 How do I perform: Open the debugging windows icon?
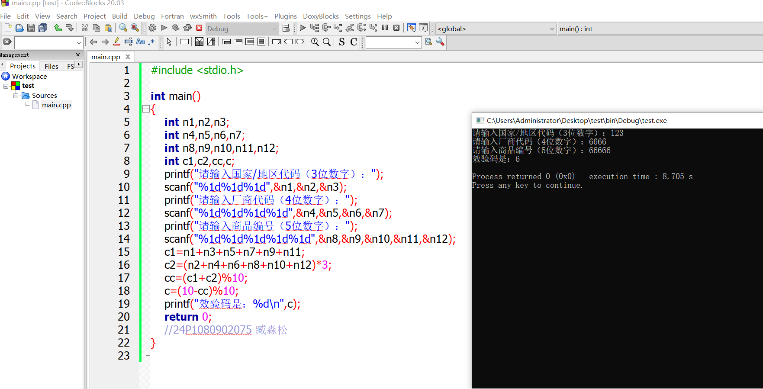[x=412, y=28]
